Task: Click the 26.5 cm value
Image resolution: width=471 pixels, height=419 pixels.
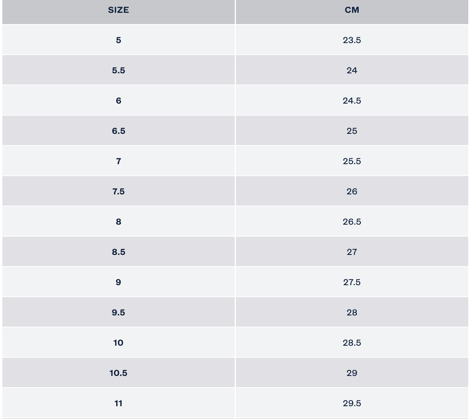Action: point(352,222)
